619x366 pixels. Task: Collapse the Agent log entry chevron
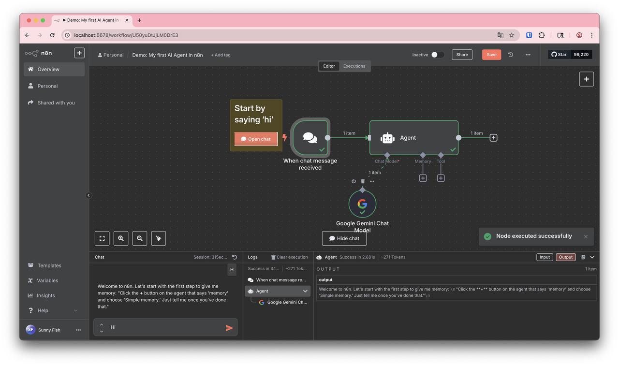[x=305, y=291]
